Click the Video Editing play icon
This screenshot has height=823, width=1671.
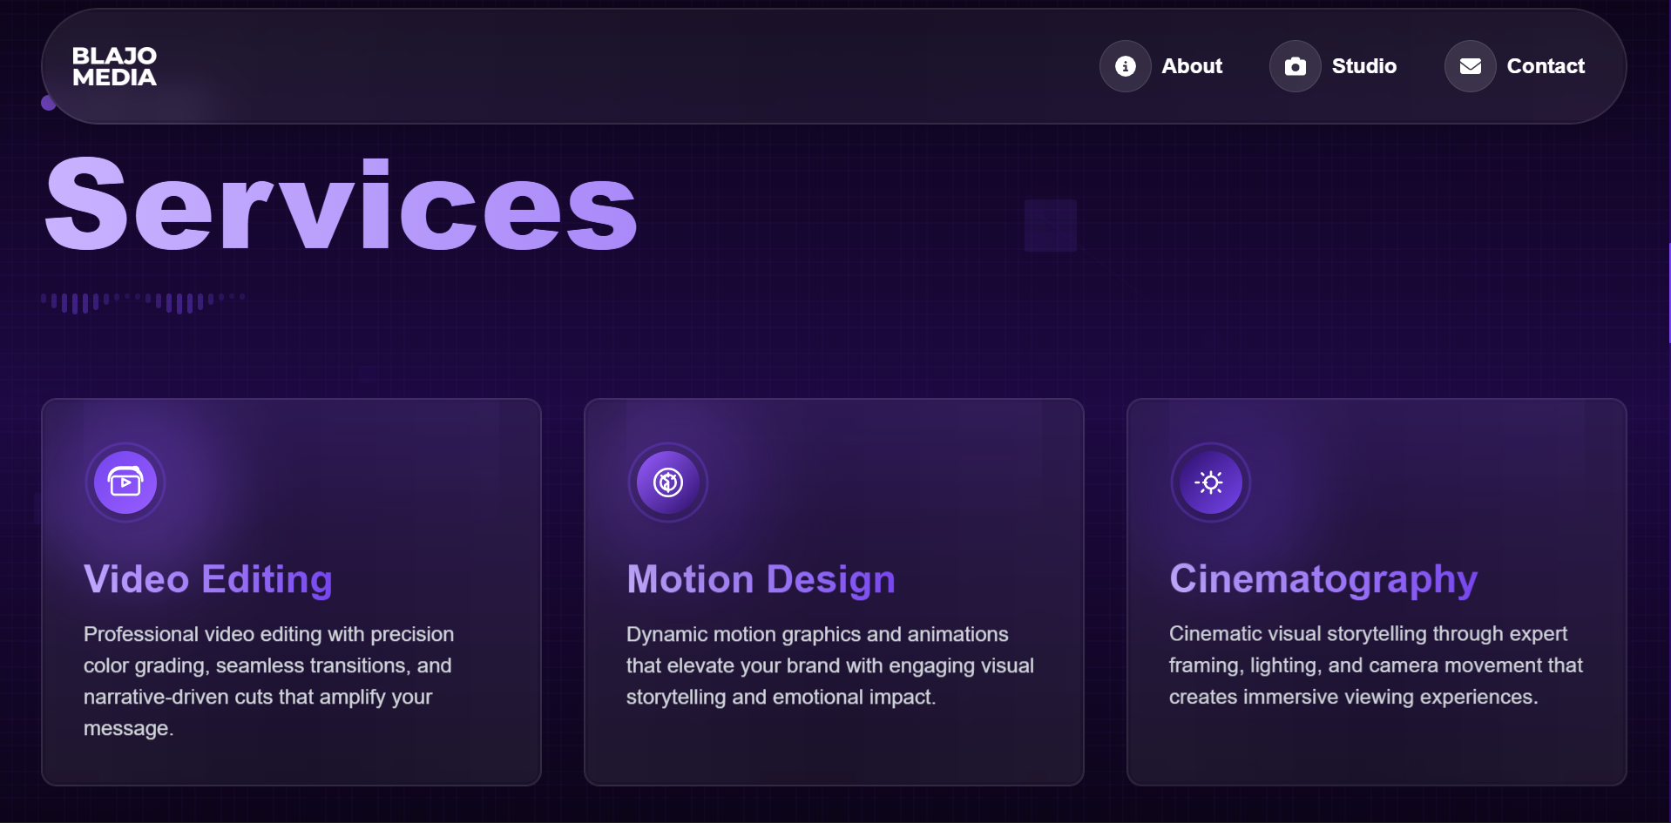tap(125, 482)
